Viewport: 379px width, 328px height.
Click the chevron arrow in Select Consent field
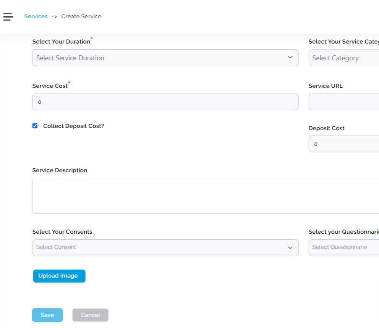pyautogui.click(x=290, y=248)
